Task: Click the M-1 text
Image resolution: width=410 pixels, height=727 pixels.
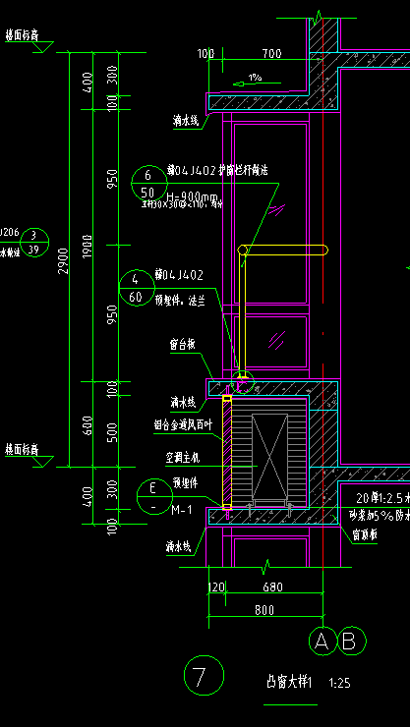Action: (x=181, y=510)
